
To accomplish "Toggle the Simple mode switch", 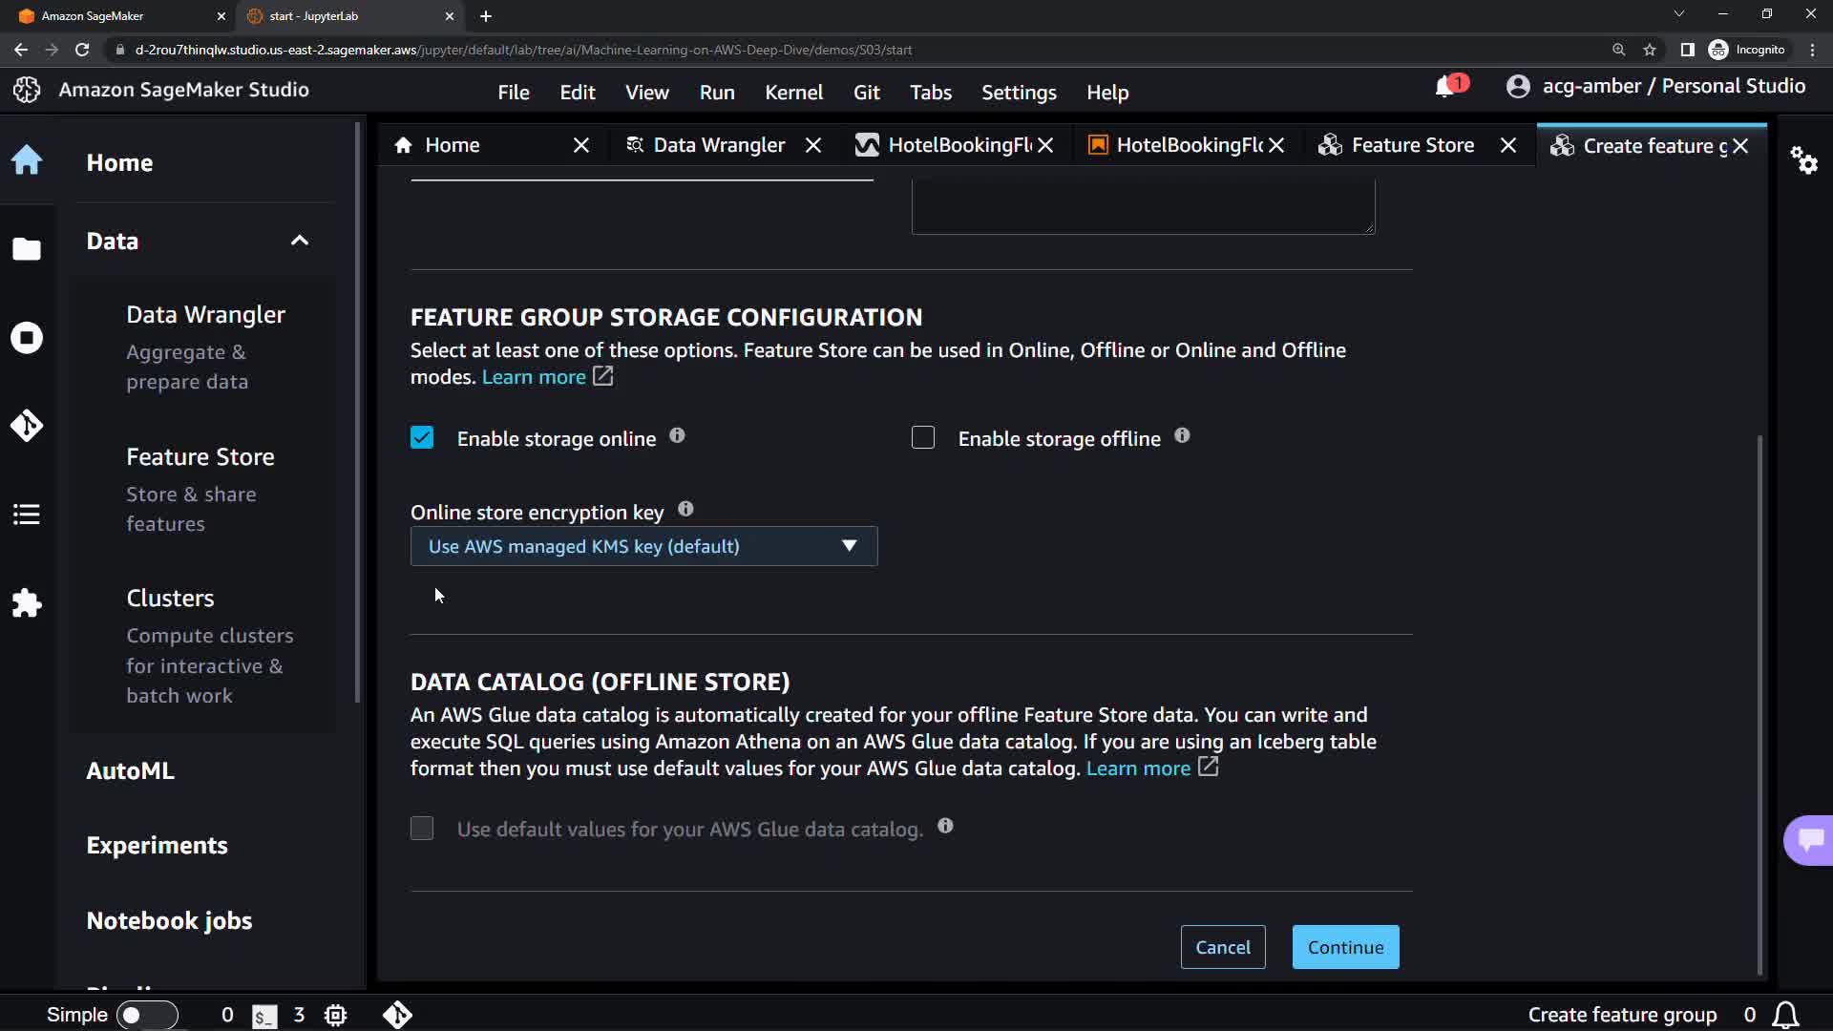I will click(x=146, y=1015).
